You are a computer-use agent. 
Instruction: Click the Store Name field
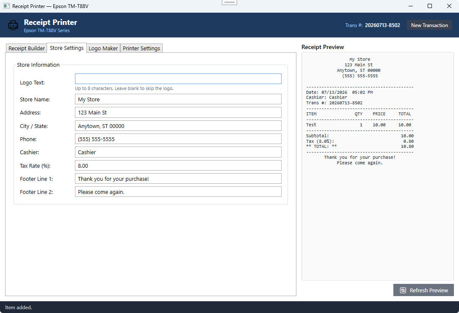coord(178,99)
